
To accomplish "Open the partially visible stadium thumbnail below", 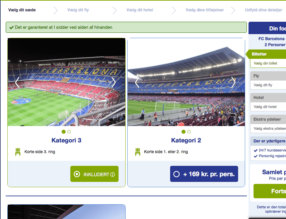I will point(66,212).
